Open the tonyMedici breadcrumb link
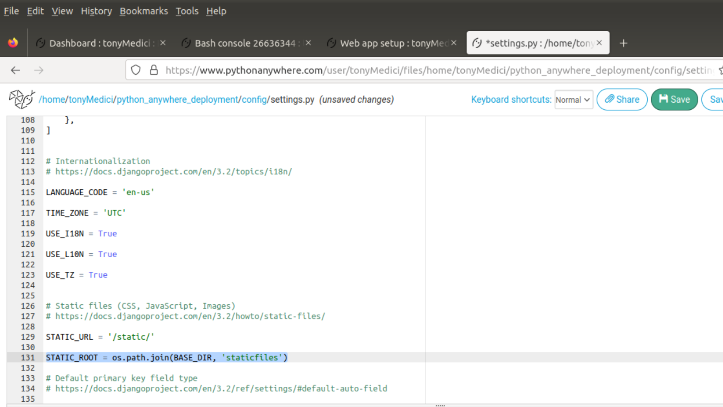This screenshot has width=723, height=407. [x=90, y=100]
